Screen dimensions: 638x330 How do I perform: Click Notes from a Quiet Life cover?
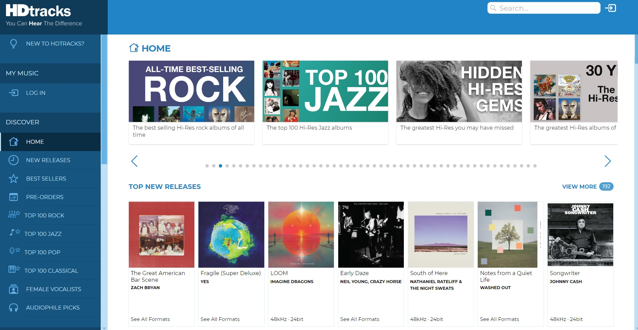[511, 235]
